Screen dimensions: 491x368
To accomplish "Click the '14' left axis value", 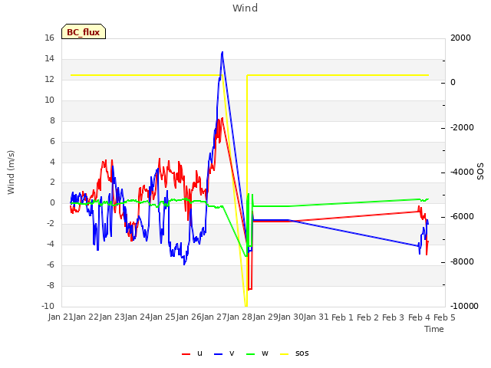I will 49,59.
